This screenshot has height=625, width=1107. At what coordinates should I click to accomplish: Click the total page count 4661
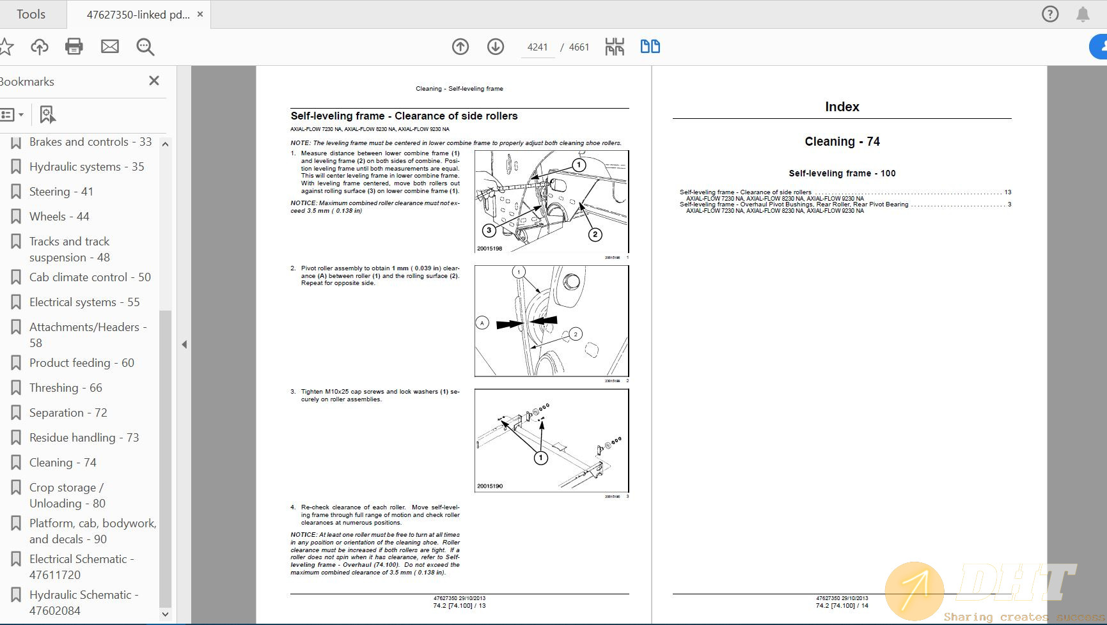coord(579,47)
